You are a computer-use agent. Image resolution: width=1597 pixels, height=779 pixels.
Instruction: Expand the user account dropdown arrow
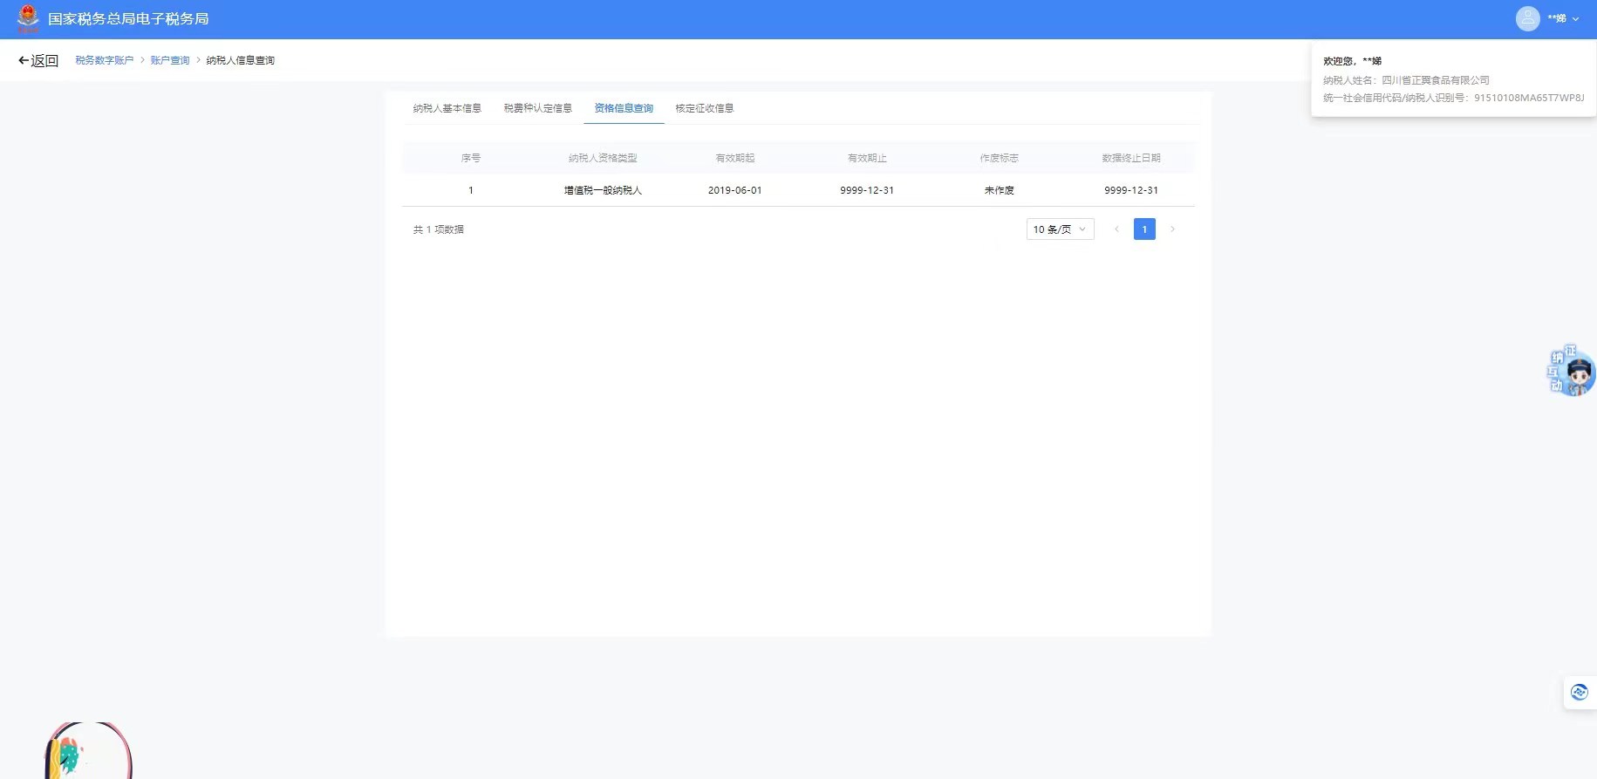point(1575,19)
